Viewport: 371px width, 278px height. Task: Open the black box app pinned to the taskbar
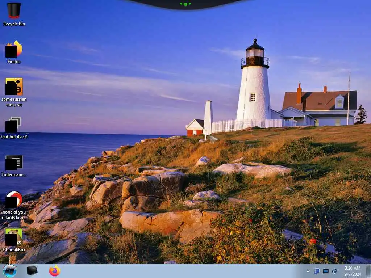point(32,271)
